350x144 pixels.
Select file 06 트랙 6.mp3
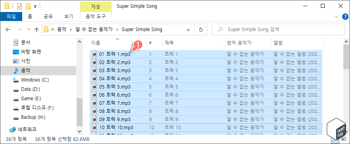pyautogui.click(x=206, y=95)
